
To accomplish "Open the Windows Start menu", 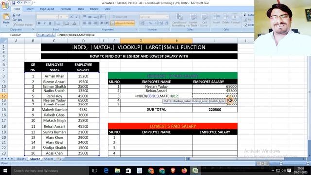I will click(x=5, y=171).
